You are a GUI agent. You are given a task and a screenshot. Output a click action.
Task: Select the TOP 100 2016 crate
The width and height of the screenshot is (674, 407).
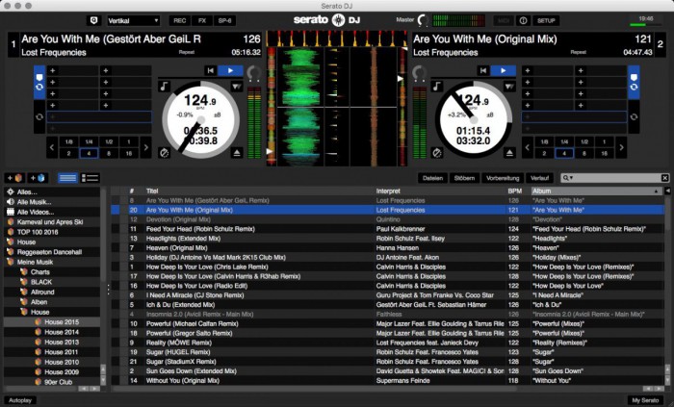coord(52,232)
